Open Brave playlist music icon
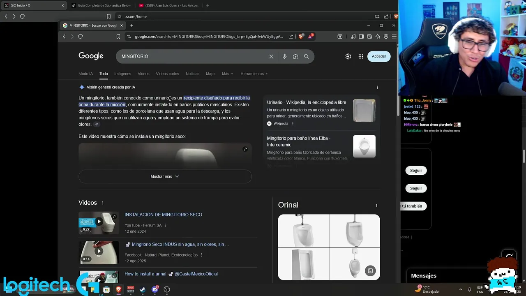 point(353,37)
